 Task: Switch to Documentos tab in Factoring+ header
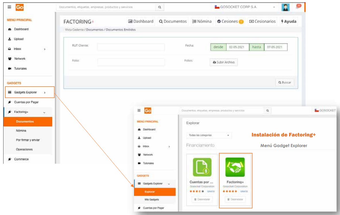point(173,21)
